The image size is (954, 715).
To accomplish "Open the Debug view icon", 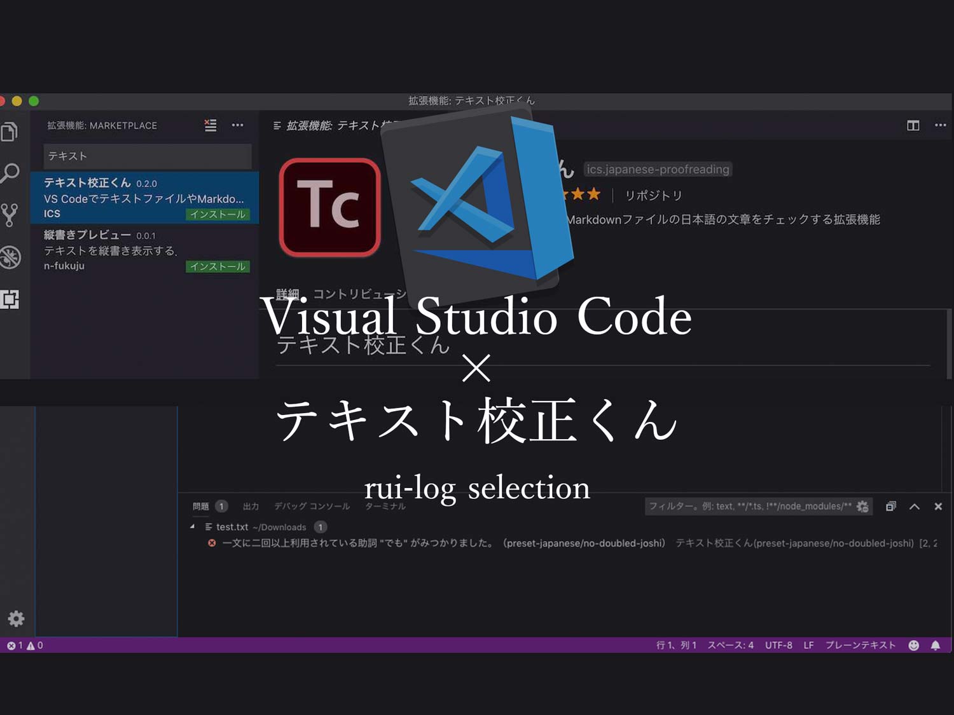I will click(10, 257).
